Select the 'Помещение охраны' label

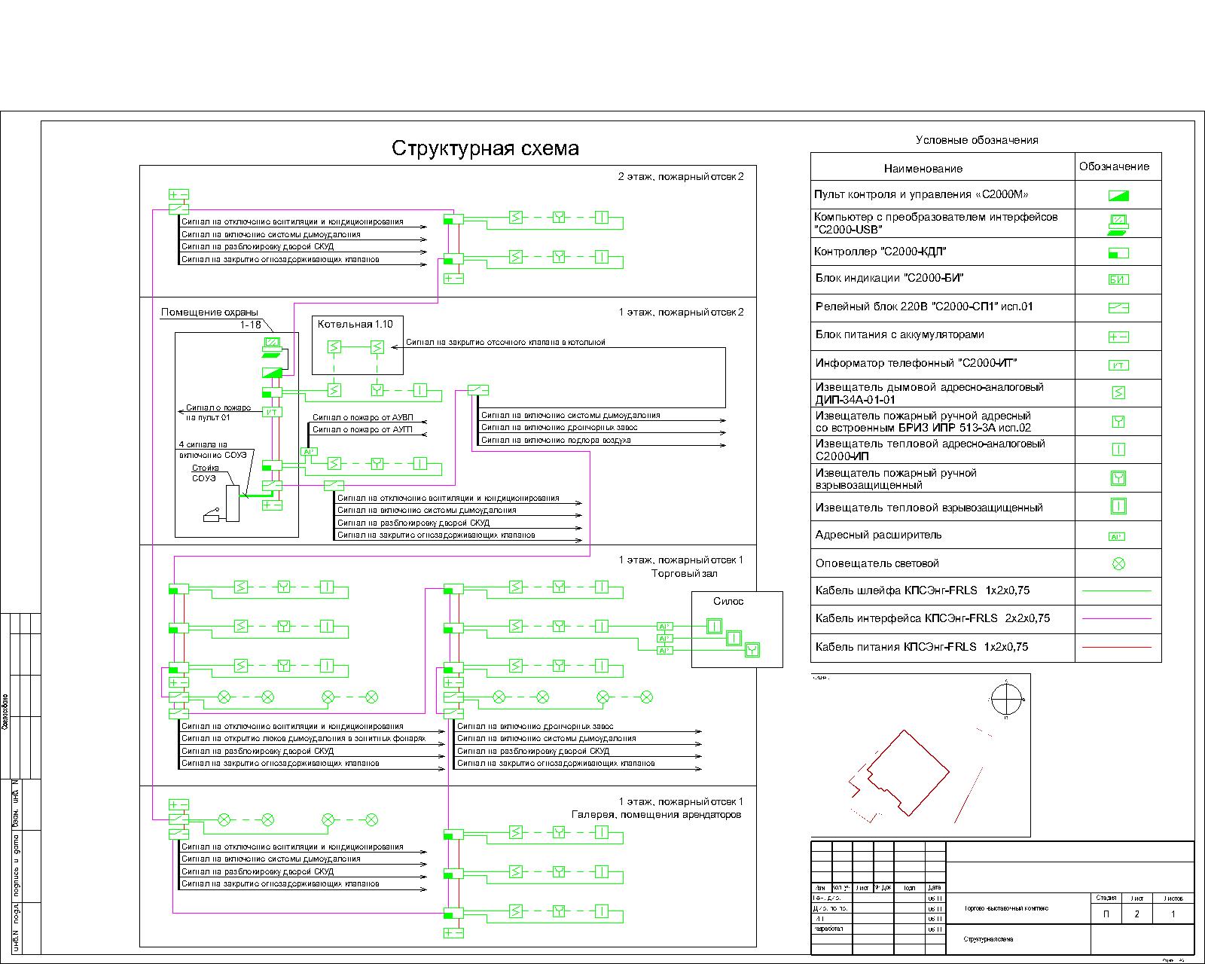tap(209, 312)
